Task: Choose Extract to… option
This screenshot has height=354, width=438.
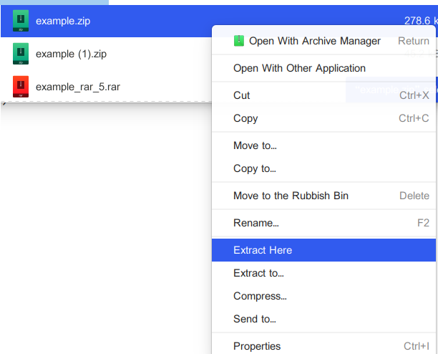Action: (258, 273)
